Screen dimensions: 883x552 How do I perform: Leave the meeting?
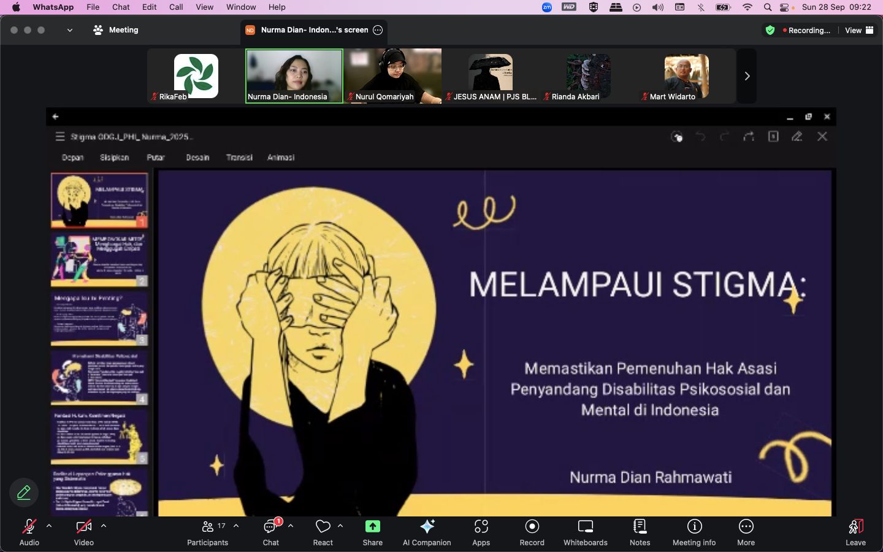click(855, 532)
